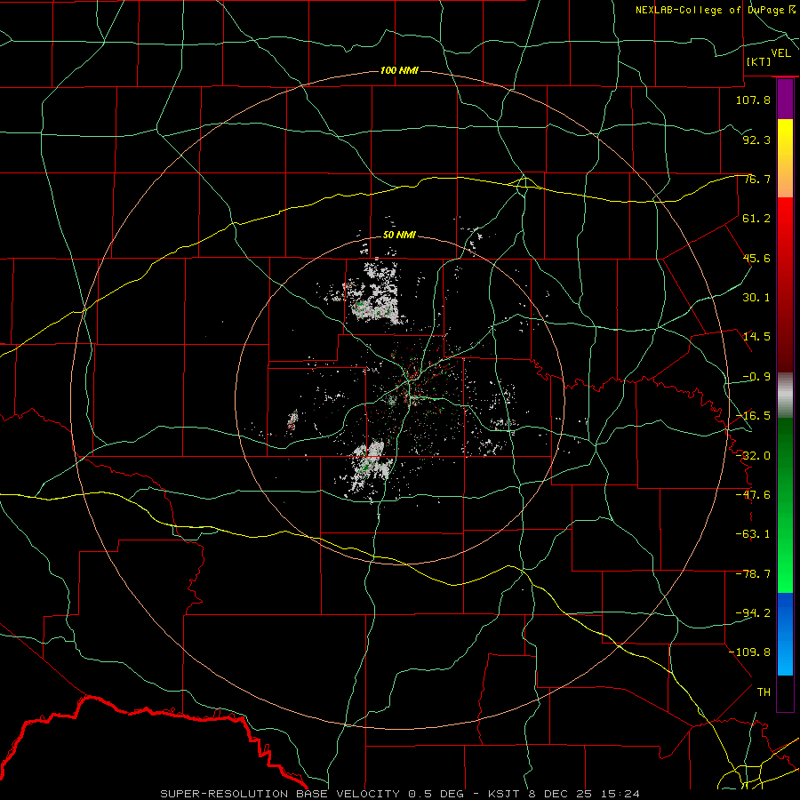Click the small isolated echo west of radar
Viewport: 800px width, 800px height.
click(292, 420)
